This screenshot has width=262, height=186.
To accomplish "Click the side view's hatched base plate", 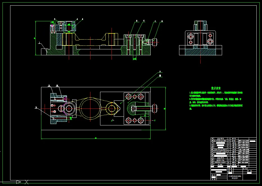I will [x=200, y=52].
